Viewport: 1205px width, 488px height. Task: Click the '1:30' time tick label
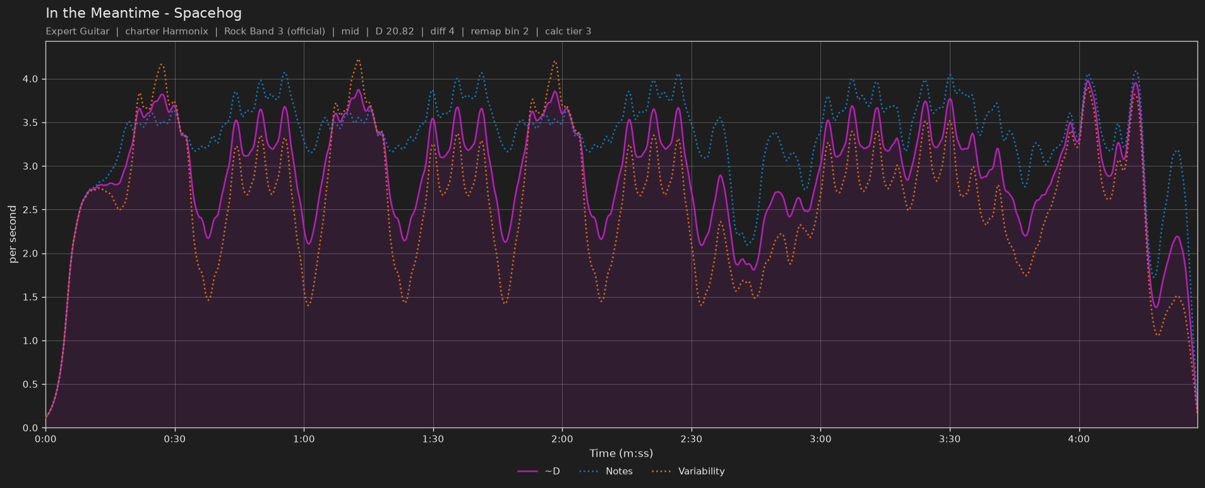click(433, 439)
